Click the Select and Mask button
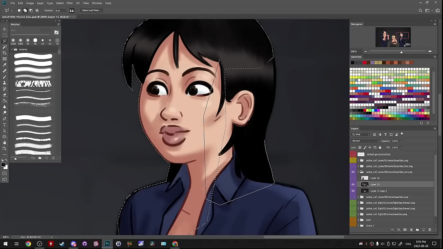 (91, 10)
